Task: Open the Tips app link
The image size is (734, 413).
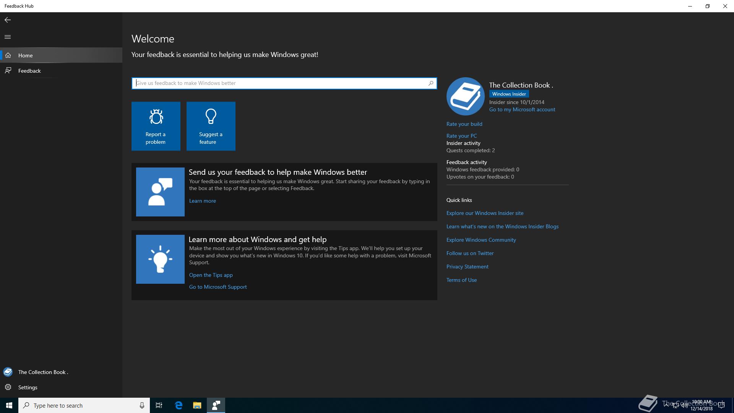Action: [x=211, y=275]
